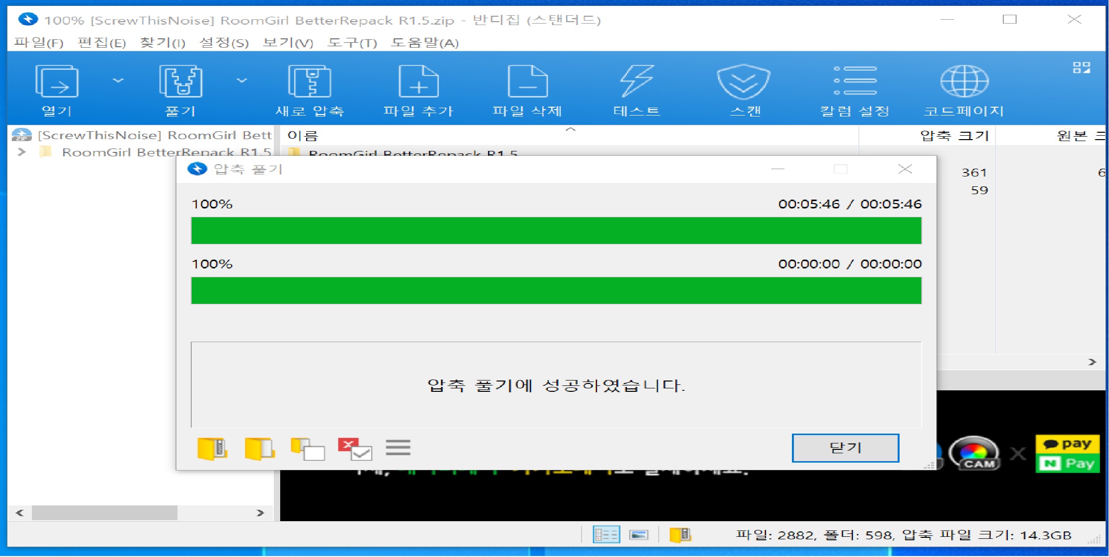Screen dimensions: 1109x557
Task: Open the 도구(T) menu
Action: pyautogui.click(x=352, y=43)
